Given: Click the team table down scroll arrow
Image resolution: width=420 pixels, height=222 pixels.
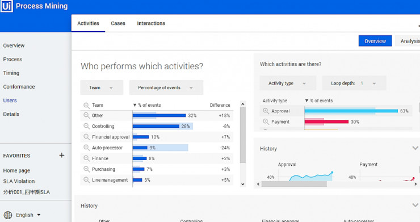Looking at the screenshot, I should tap(243, 184).
